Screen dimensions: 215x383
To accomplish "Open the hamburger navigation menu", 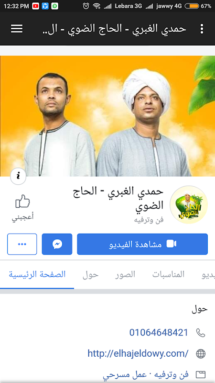I will [x=17, y=29].
